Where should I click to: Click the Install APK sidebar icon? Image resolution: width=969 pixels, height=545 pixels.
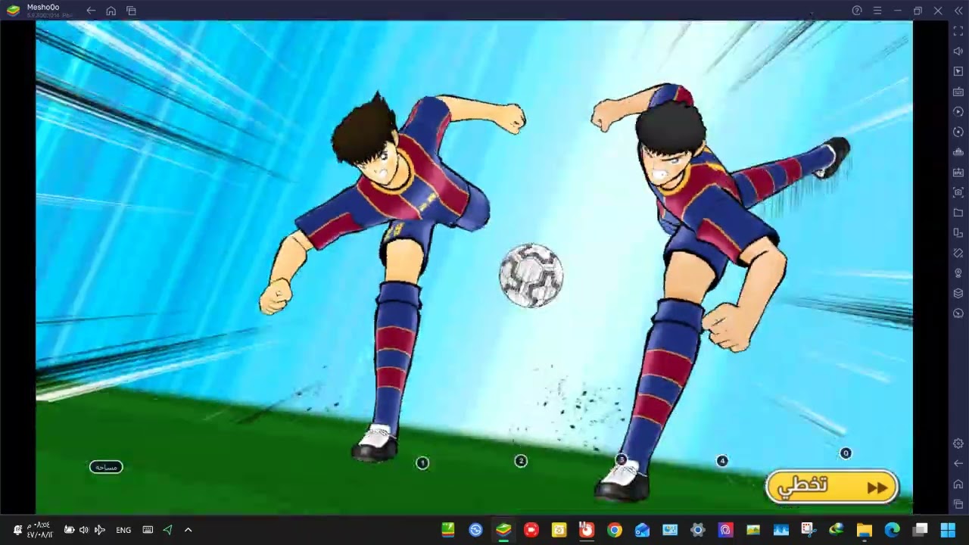tap(958, 173)
